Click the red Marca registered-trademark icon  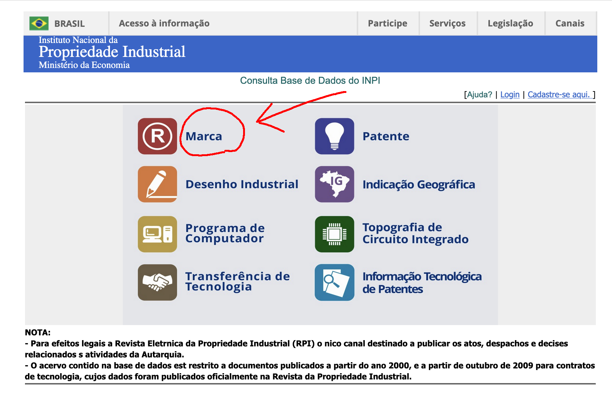(x=157, y=136)
